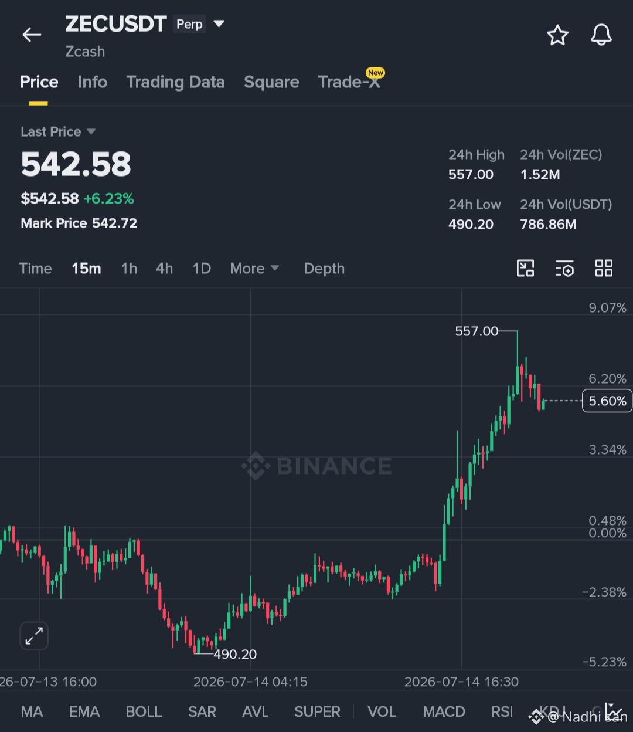The width and height of the screenshot is (633, 732).
Task: Toggle the MACD indicator
Action: (x=444, y=711)
